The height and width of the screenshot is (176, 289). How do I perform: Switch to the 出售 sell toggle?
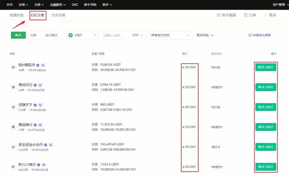(x=33, y=35)
